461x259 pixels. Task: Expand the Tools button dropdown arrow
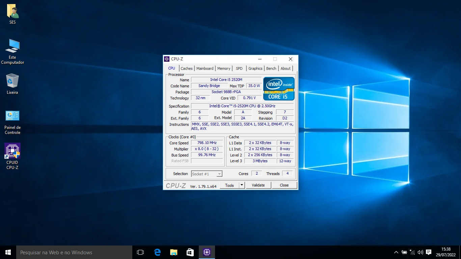pyautogui.click(x=242, y=185)
